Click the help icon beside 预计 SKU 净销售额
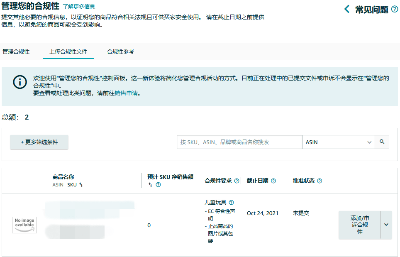The width and height of the screenshot is (400, 257). [158, 184]
